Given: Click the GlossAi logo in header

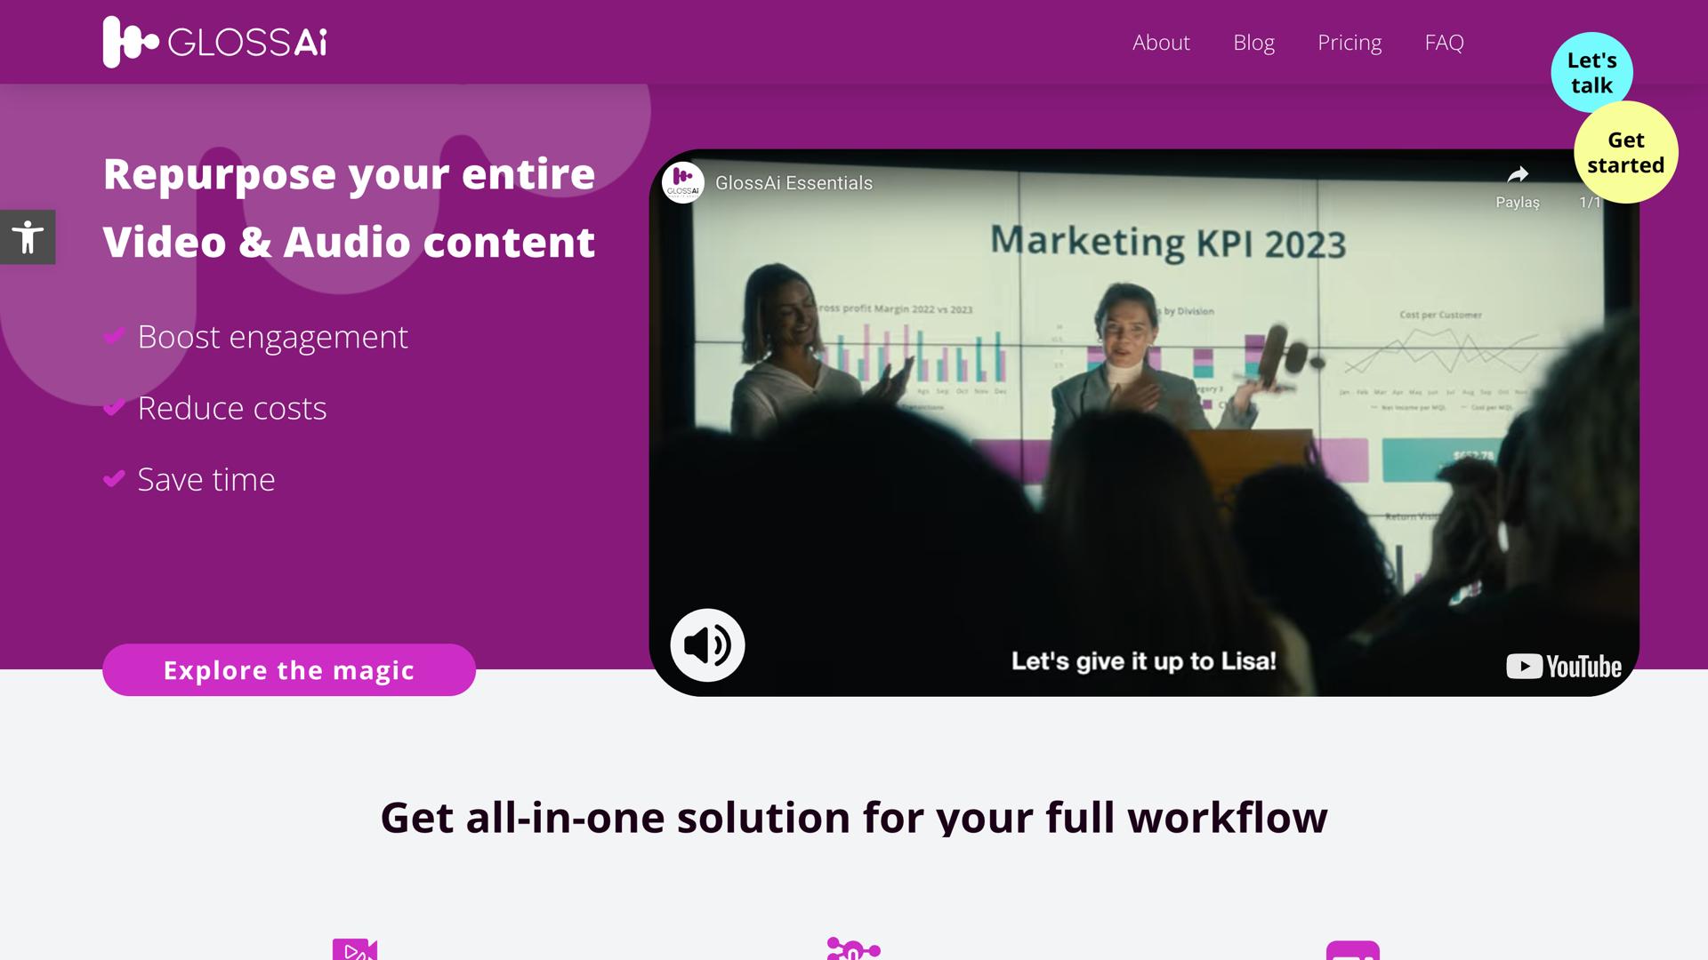Looking at the screenshot, I should pos(214,42).
